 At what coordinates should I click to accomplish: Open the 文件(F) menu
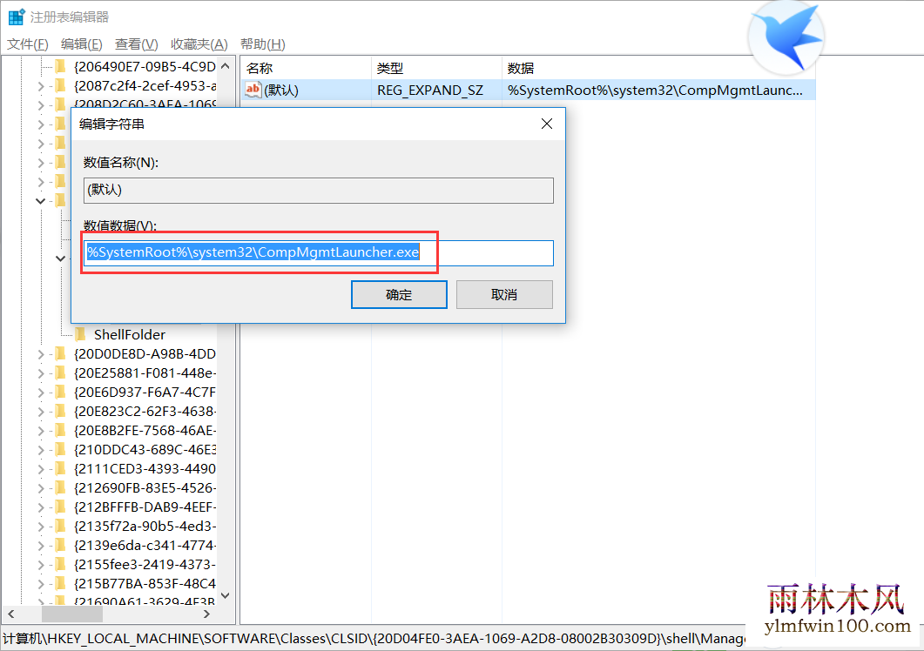(28, 44)
